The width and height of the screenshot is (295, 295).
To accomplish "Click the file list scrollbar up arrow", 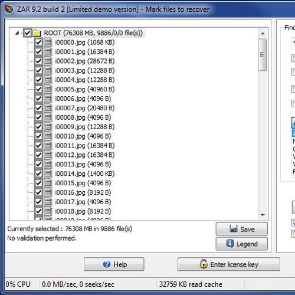I will pyautogui.click(x=263, y=34).
